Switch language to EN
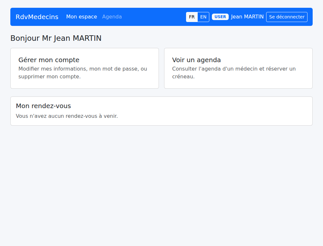The width and height of the screenshot is (323, 246). pyautogui.click(x=203, y=17)
